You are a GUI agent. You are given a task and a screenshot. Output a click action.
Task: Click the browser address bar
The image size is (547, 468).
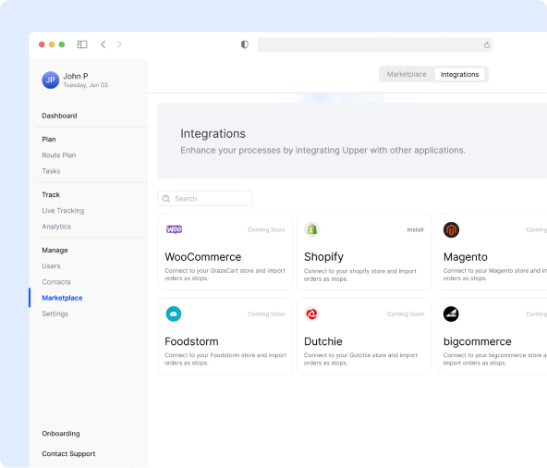(x=374, y=44)
